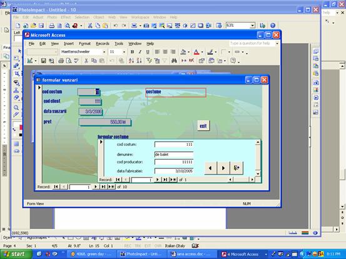
Task: Toggle Bold formatting in Access
Action: pos(132,52)
